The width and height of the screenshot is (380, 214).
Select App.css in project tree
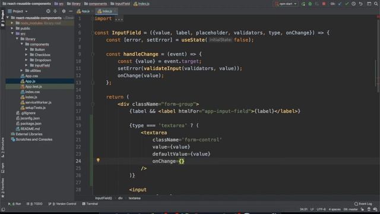[x=31, y=76]
